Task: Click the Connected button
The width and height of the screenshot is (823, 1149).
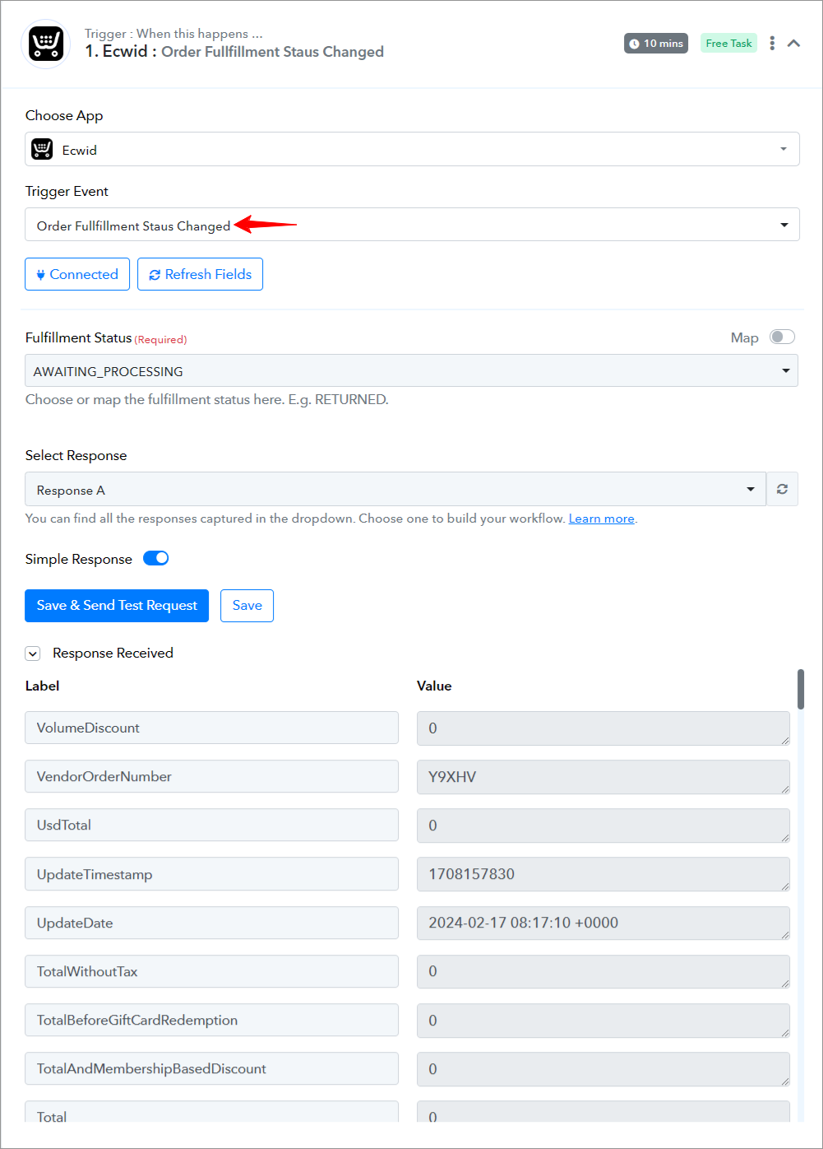Action: tap(77, 274)
